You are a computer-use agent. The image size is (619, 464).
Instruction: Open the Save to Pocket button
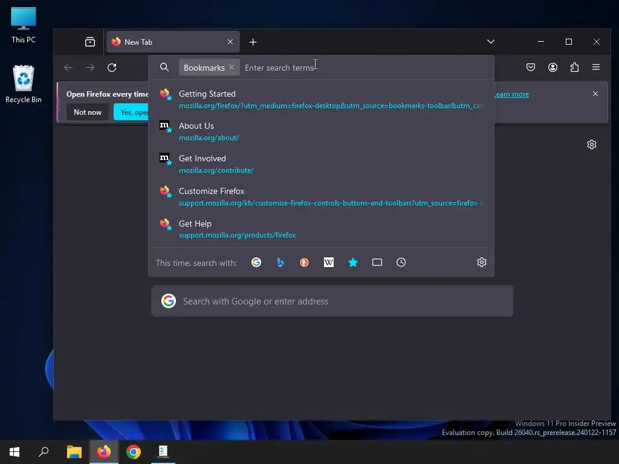pos(531,68)
